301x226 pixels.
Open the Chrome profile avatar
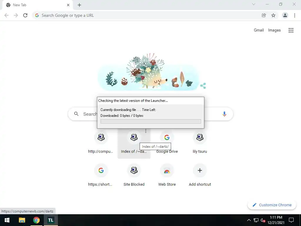click(285, 15)
